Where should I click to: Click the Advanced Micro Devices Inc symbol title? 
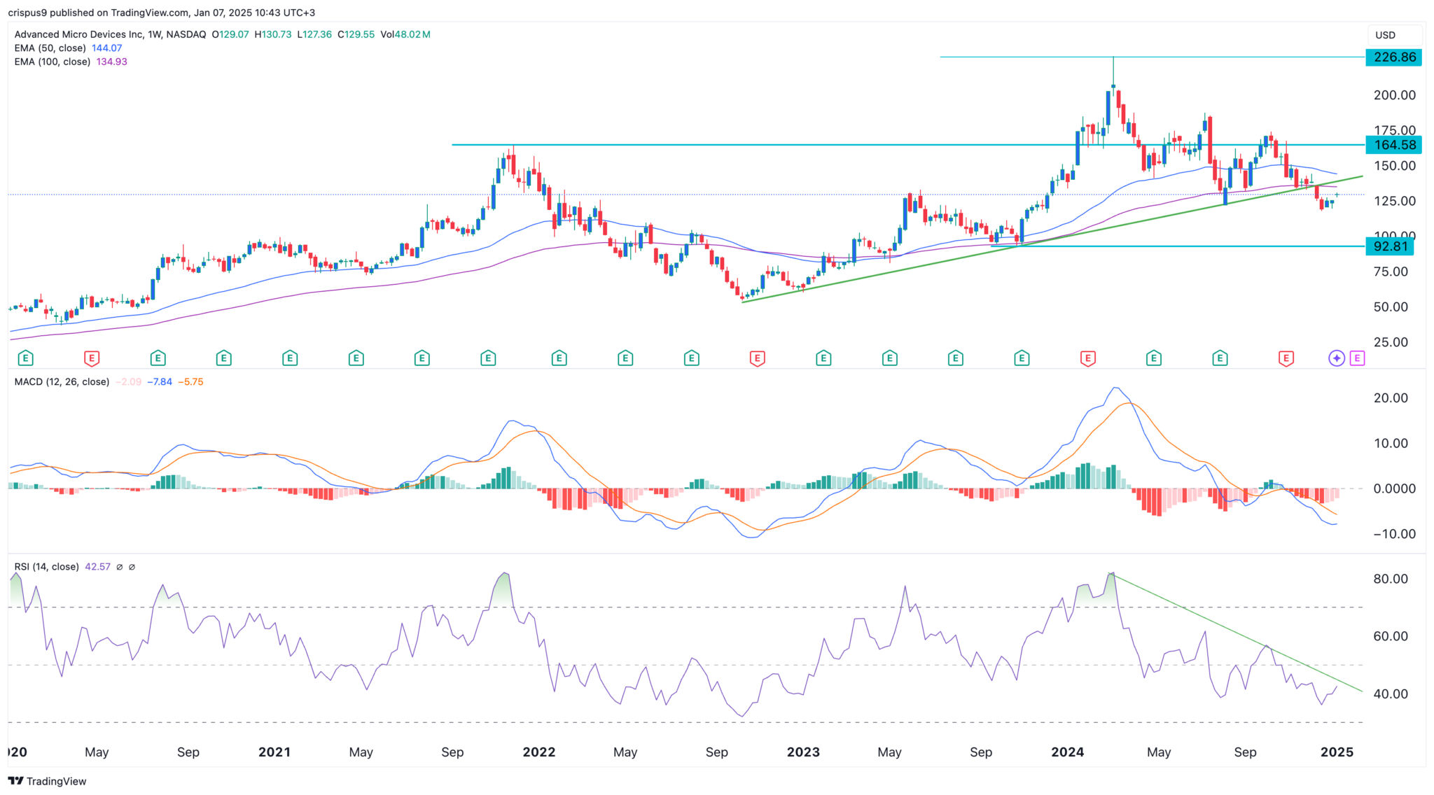[x=79, y=34]
